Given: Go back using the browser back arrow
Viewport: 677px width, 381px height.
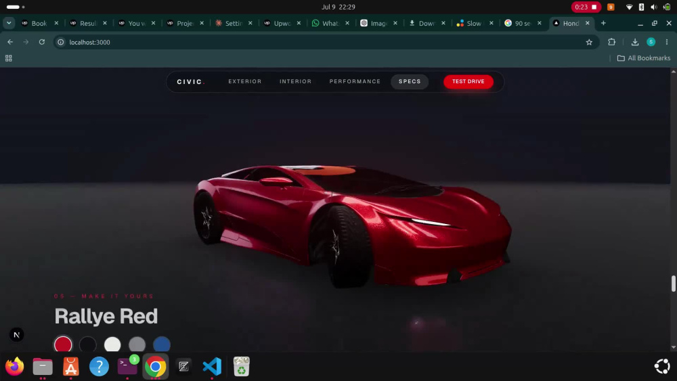Looking at the screenshot, I should [x=10, y=42].
